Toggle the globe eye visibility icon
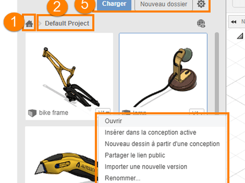This screenshot has width=245, height=183. 201,24
